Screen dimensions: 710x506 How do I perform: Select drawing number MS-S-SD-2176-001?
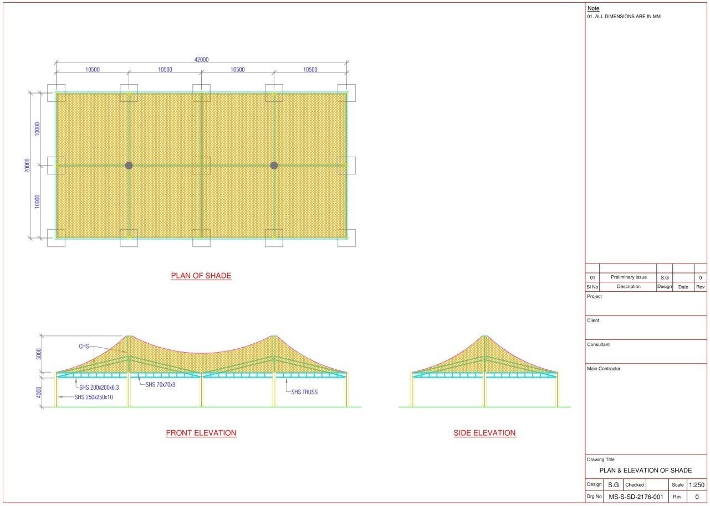tap(636, 497)
